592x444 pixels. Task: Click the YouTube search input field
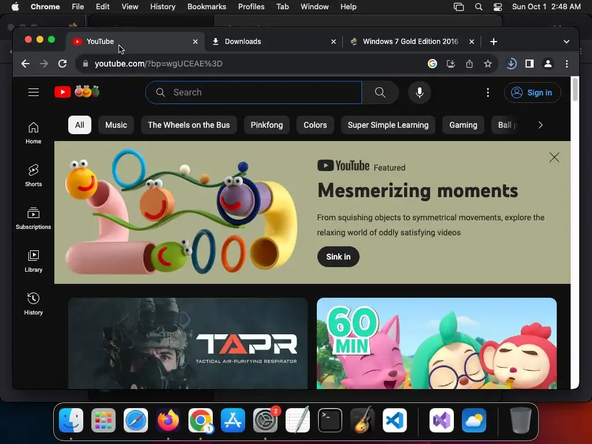point(254,92)
